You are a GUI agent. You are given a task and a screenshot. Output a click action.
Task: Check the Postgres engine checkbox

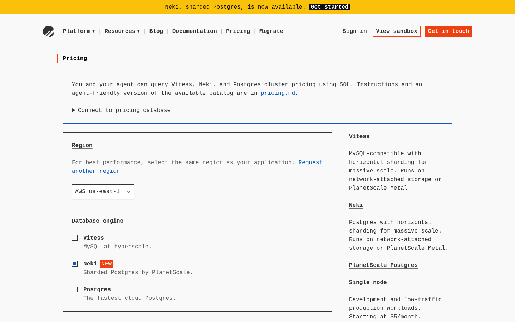click(x=75, y=289)
